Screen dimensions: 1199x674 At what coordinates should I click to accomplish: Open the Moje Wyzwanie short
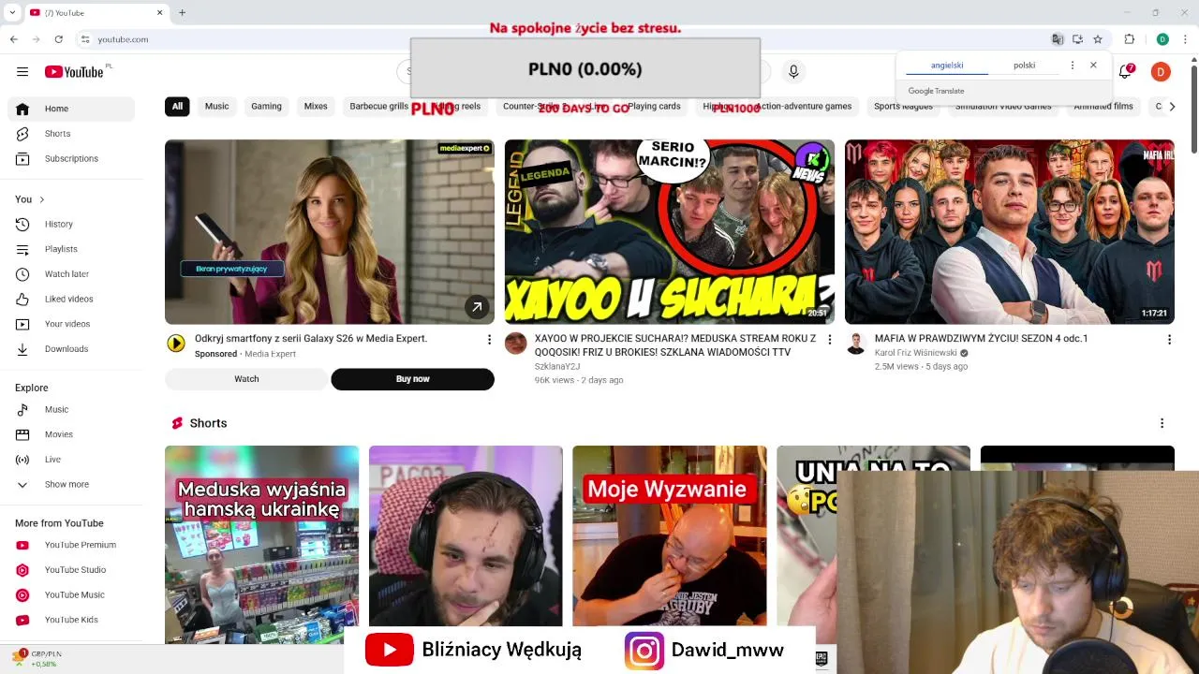pyautogui.click(x=669, y=535)
